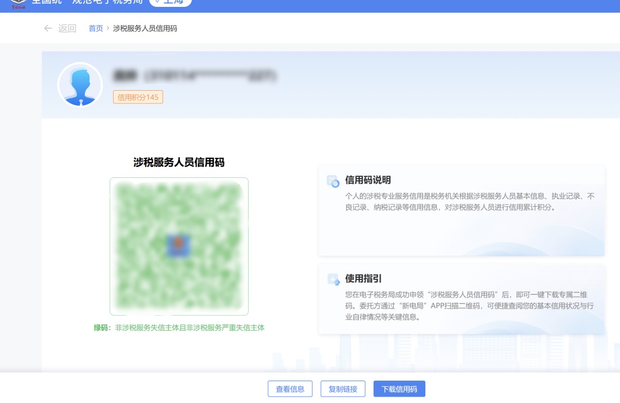Click the 信用积分145 badge
The image size is (620, 403).
pyautogui.click(x=138, y=97)
